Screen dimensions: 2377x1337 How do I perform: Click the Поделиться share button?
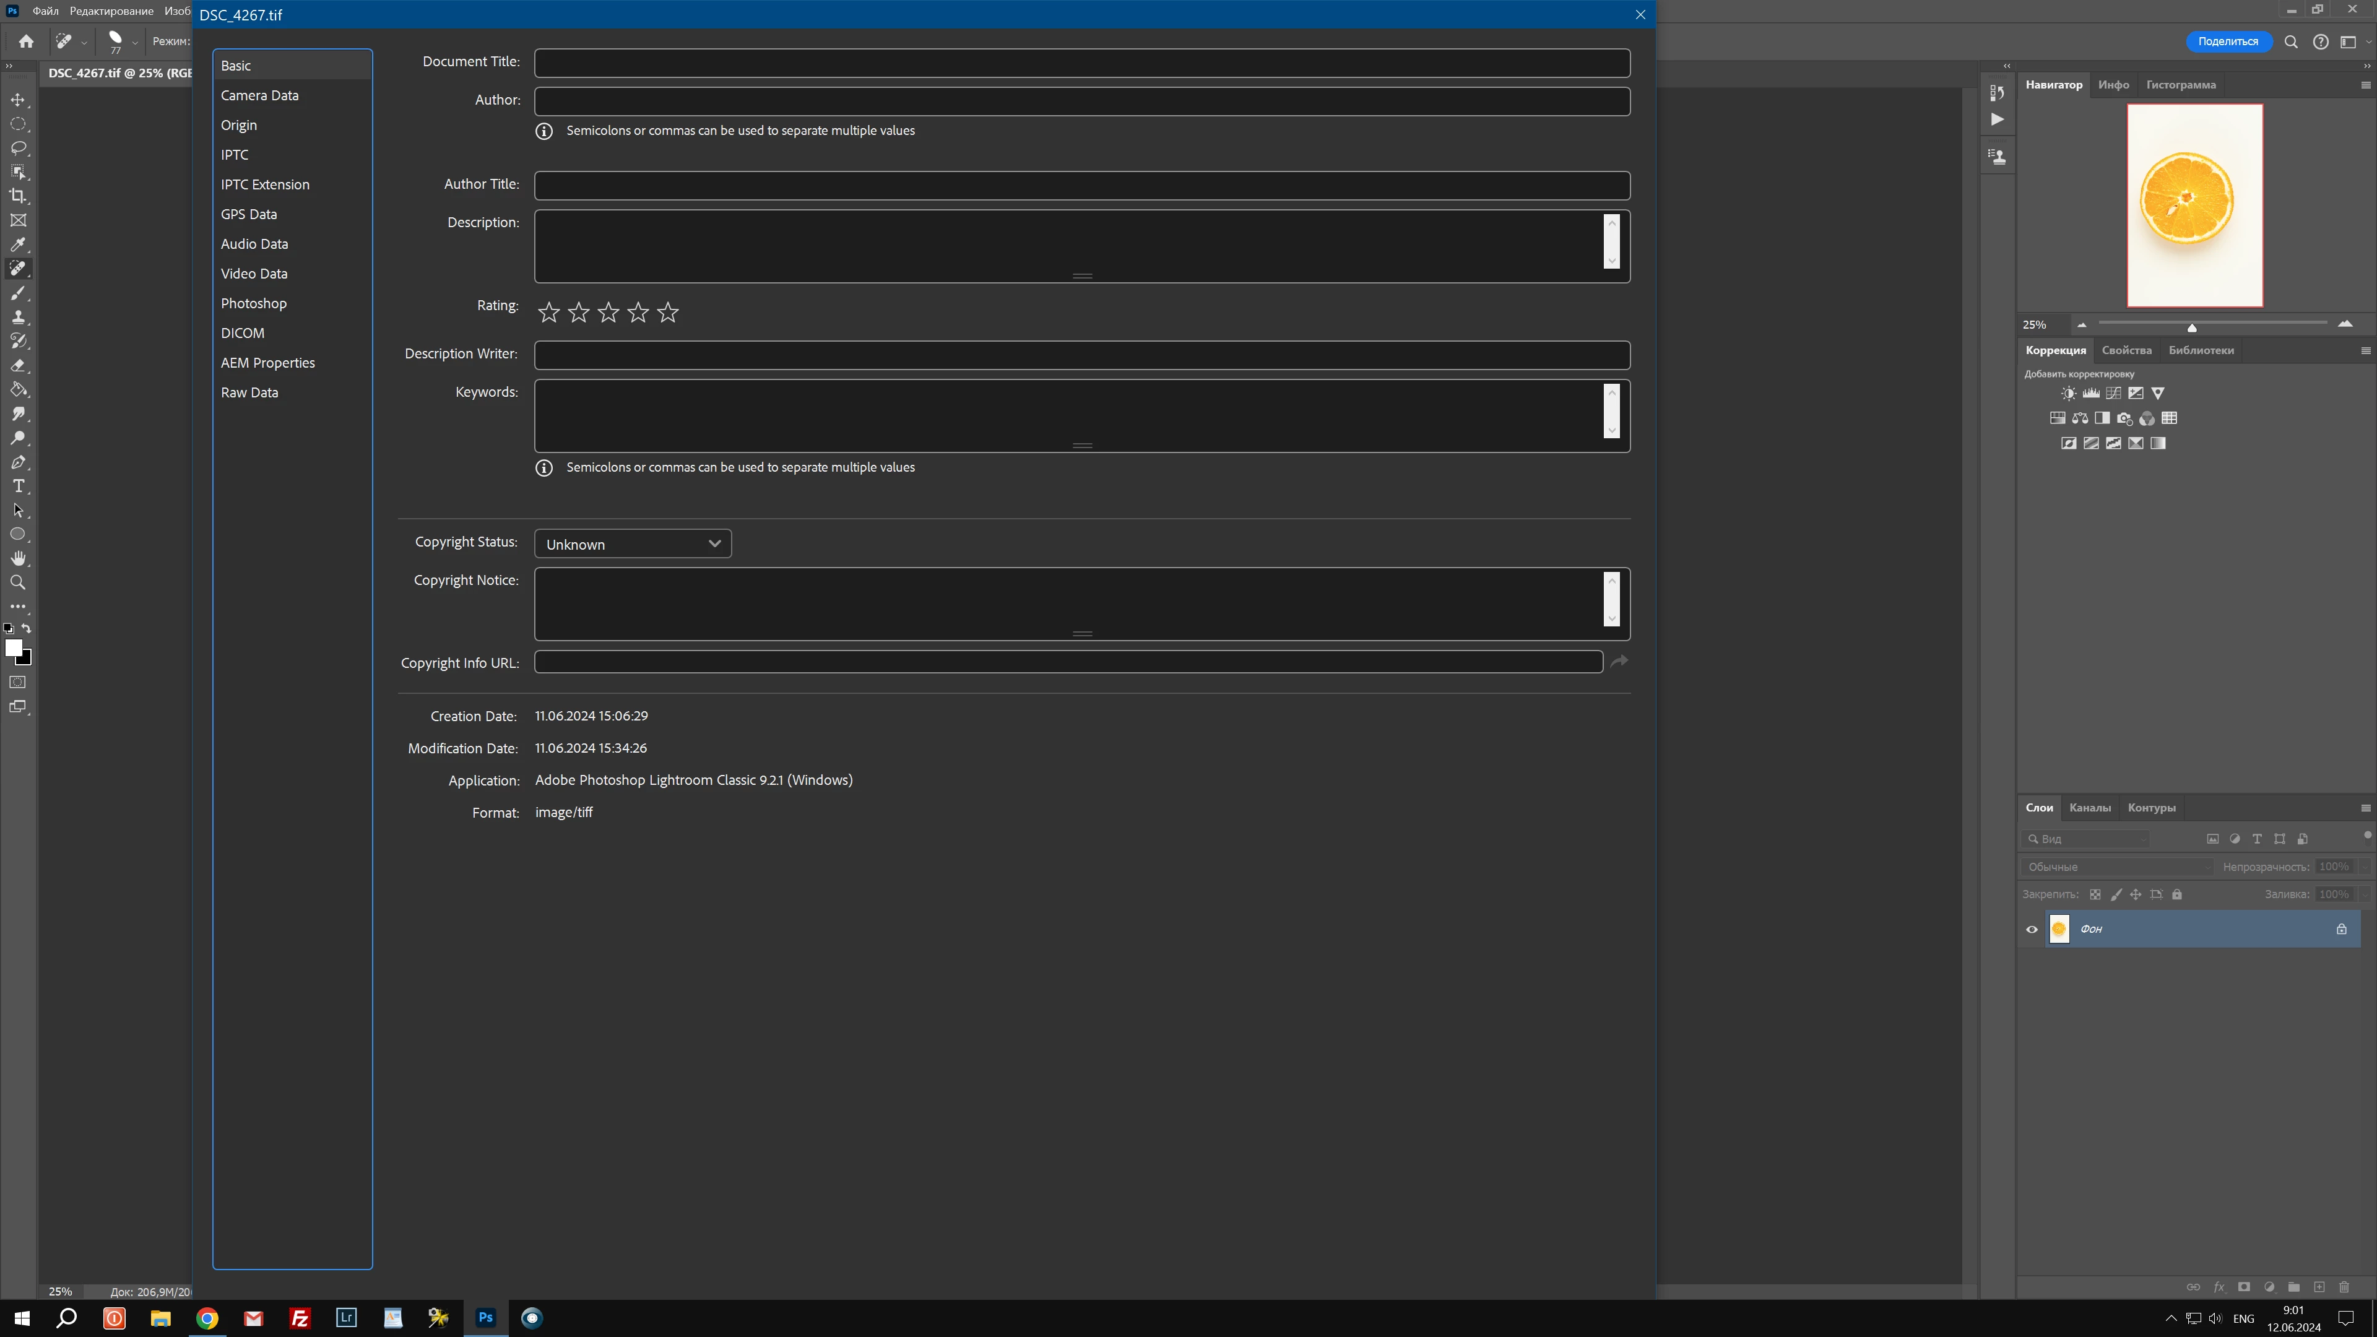[x=2228, y=41]
